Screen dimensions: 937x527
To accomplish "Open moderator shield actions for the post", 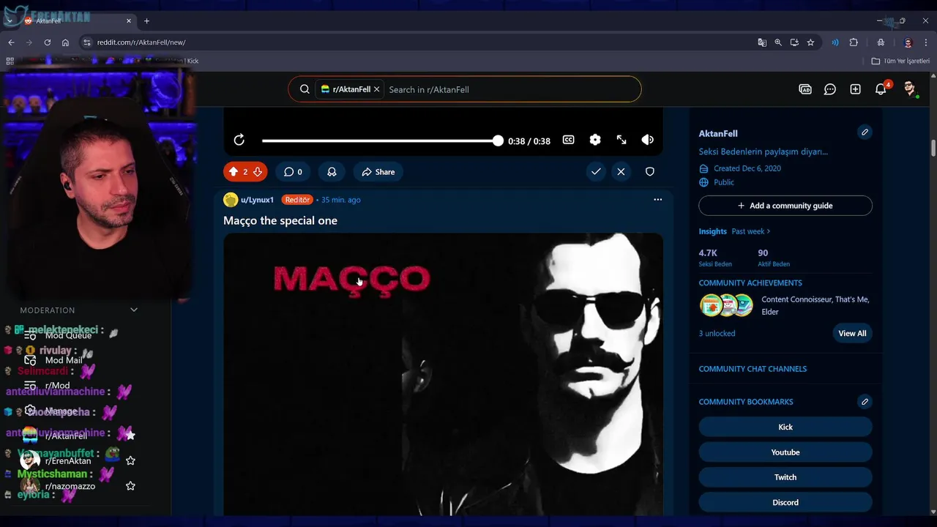I will (649, 171).
